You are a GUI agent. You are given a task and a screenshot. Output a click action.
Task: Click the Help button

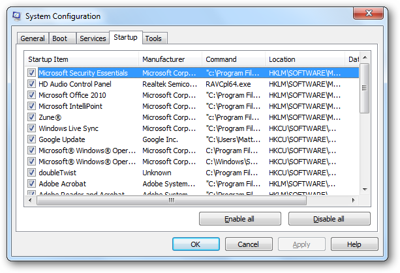point(354,244)
